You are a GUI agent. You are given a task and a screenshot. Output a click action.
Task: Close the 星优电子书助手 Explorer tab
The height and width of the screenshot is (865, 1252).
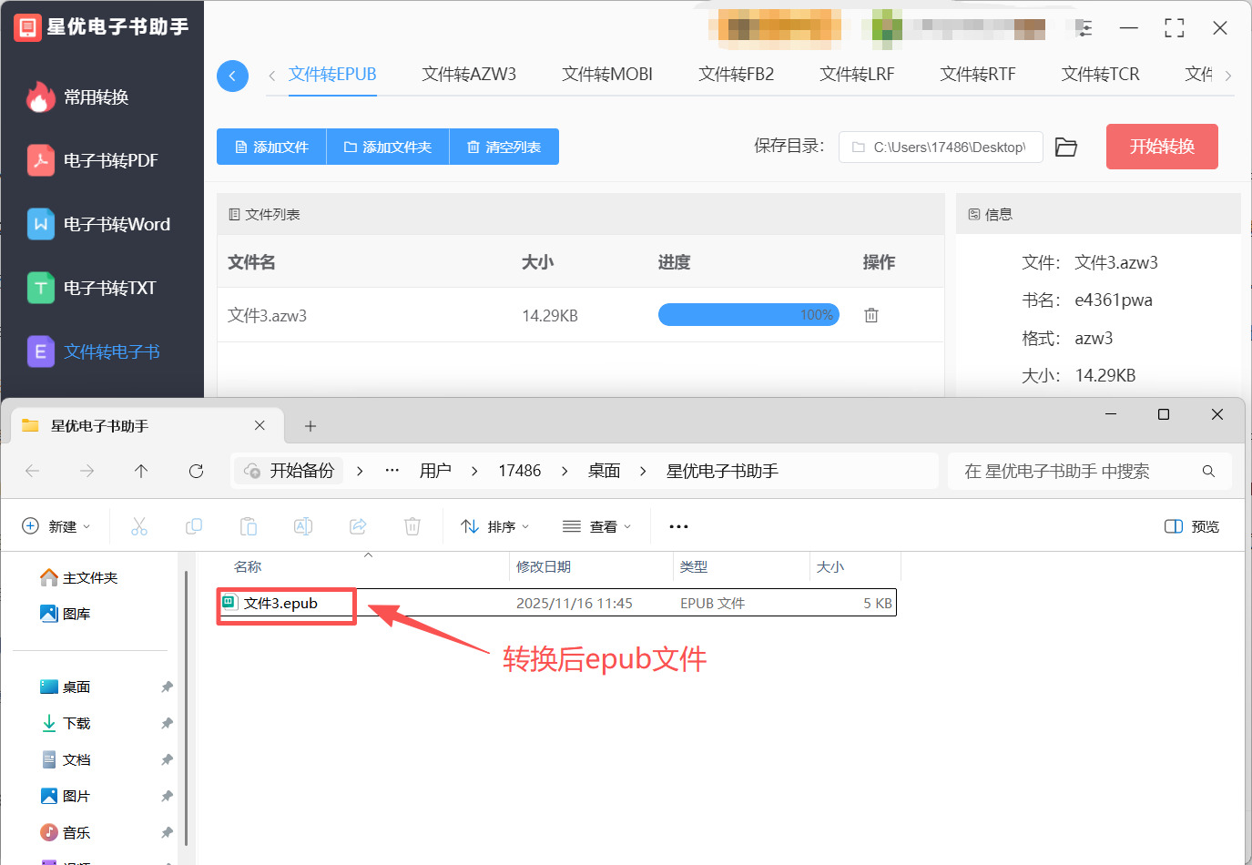coord(260,425)
